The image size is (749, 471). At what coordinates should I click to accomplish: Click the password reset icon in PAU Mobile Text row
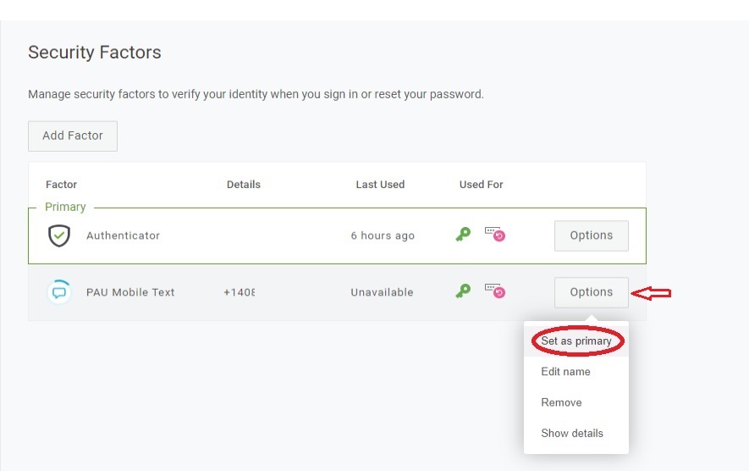[x=494, y=291]
